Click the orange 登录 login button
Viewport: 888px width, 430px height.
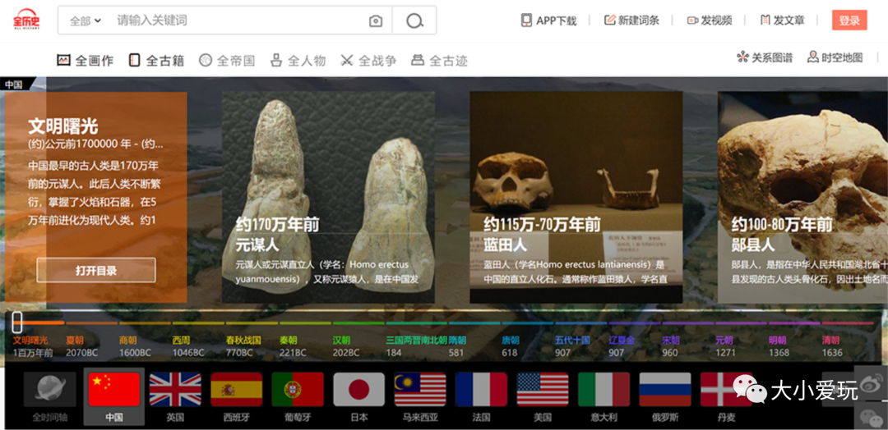[x=849, y=21]
